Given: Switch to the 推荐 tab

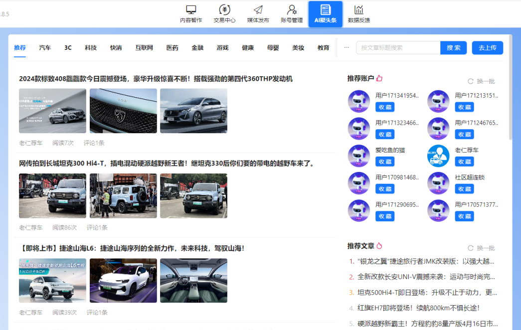Looking at the screenshot, I should click(x=20, y=48).
